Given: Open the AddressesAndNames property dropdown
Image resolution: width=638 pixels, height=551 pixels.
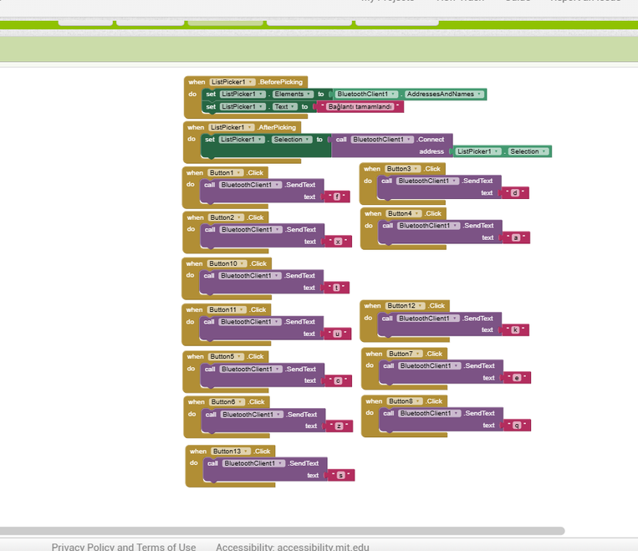Looking at the screenshot, I should click(444, 94).
